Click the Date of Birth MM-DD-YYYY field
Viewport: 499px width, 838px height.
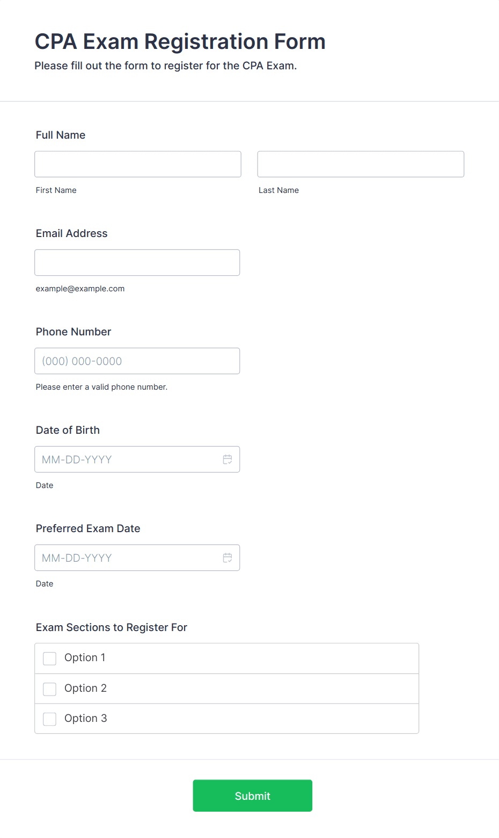pyautogui.click(x=137, y=459)
